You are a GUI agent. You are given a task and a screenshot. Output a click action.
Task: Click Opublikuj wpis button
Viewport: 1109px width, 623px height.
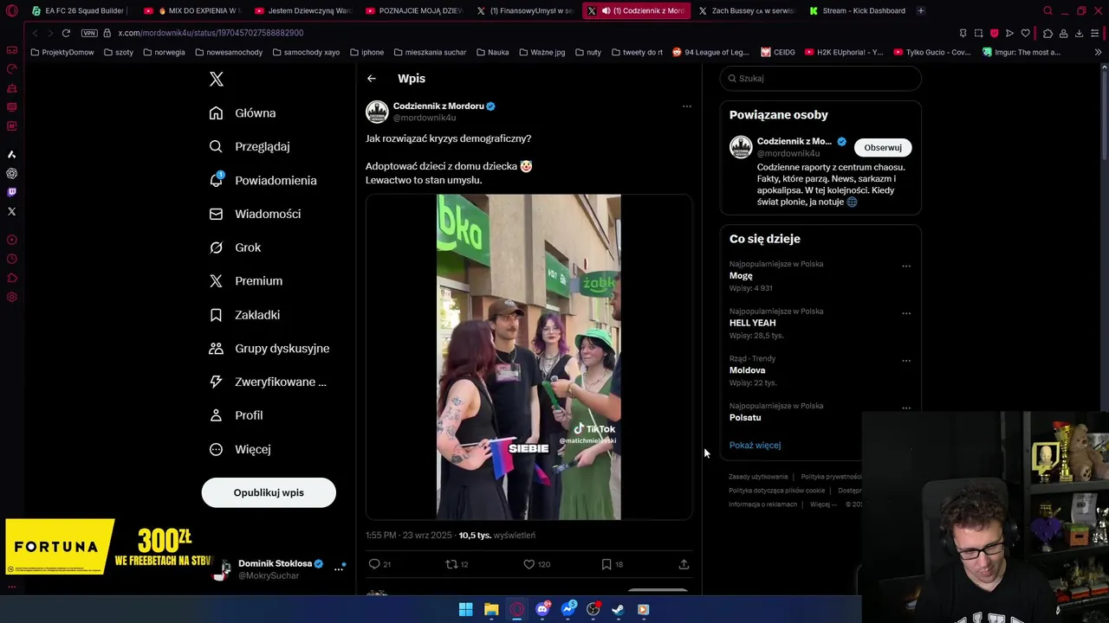click(x=269, y=492)
